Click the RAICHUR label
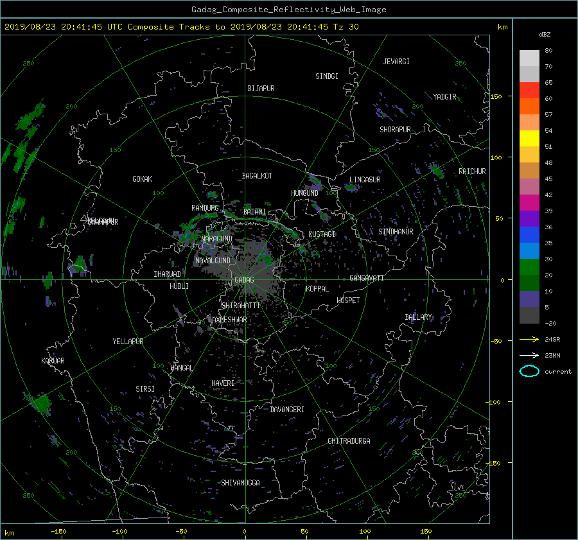The image size is (578, 540). click(x=472, y=171)
